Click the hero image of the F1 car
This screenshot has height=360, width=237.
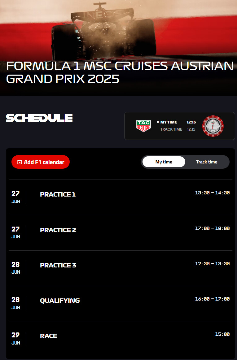click(118, 30)
